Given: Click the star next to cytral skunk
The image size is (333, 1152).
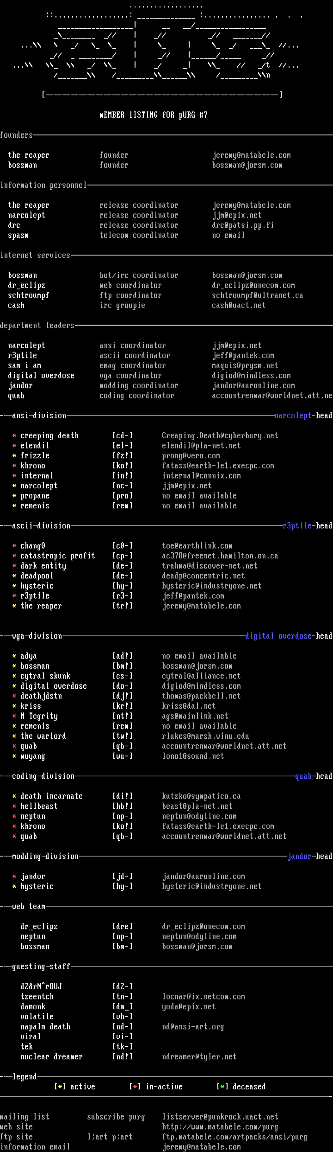Looking at the screenshot, I should [x=14, y=676].
